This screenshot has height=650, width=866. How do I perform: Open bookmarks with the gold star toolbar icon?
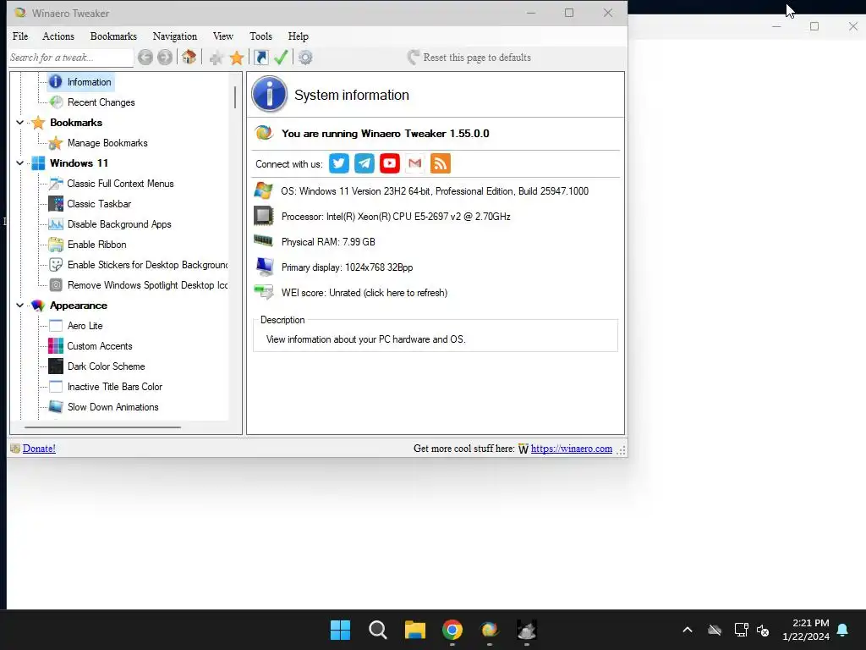click(x=237, y=58)
